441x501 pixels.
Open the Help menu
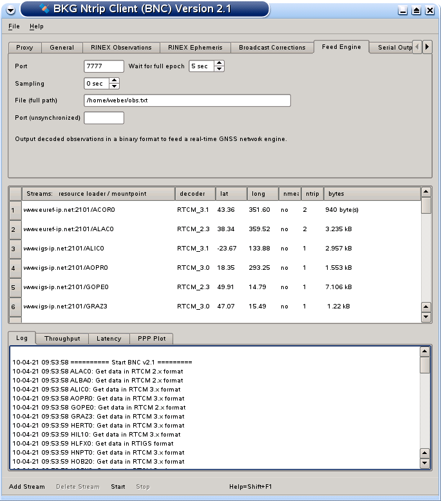click(x=36, y=26)
